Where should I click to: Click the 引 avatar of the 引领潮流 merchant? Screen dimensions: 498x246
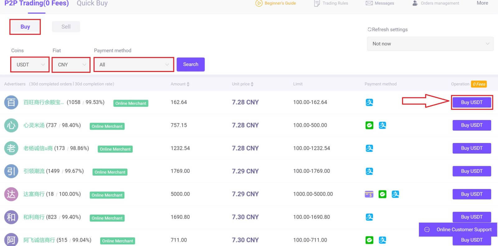(11, 171)
